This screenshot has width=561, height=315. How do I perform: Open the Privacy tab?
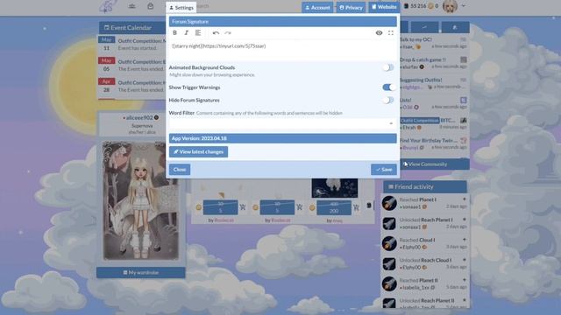click(x=351, y=8)
